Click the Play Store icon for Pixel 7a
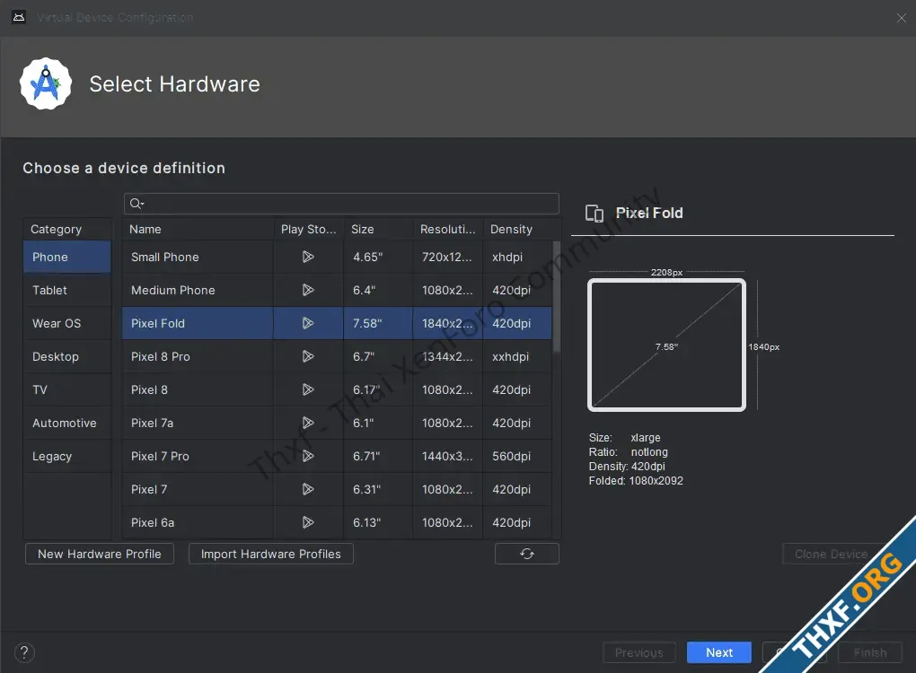The image size is (916, 673). (x=308, y=423)
